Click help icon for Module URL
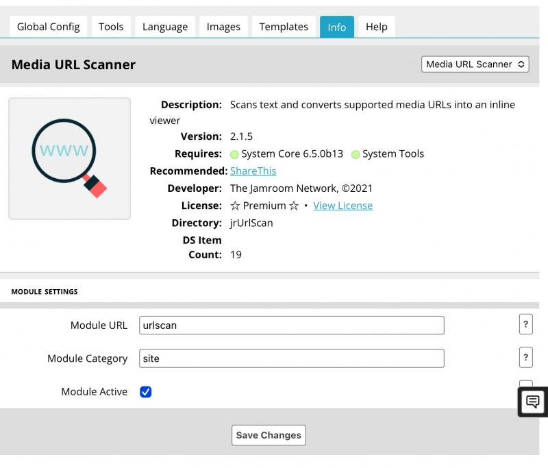Screen dimensions: 548x468 click(x=525, y=325)
